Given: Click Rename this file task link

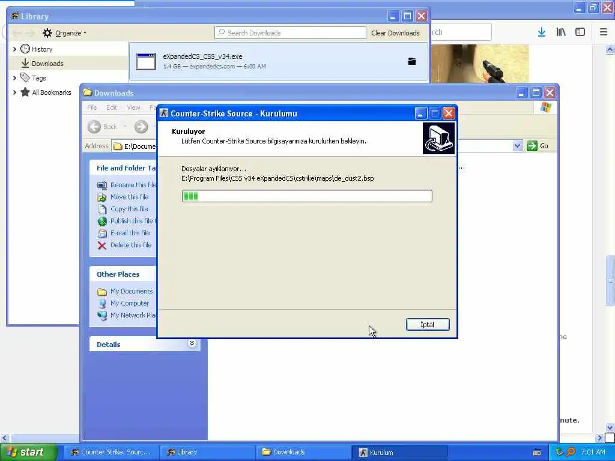Looking at the screenshot, I should tap(133, 185).
